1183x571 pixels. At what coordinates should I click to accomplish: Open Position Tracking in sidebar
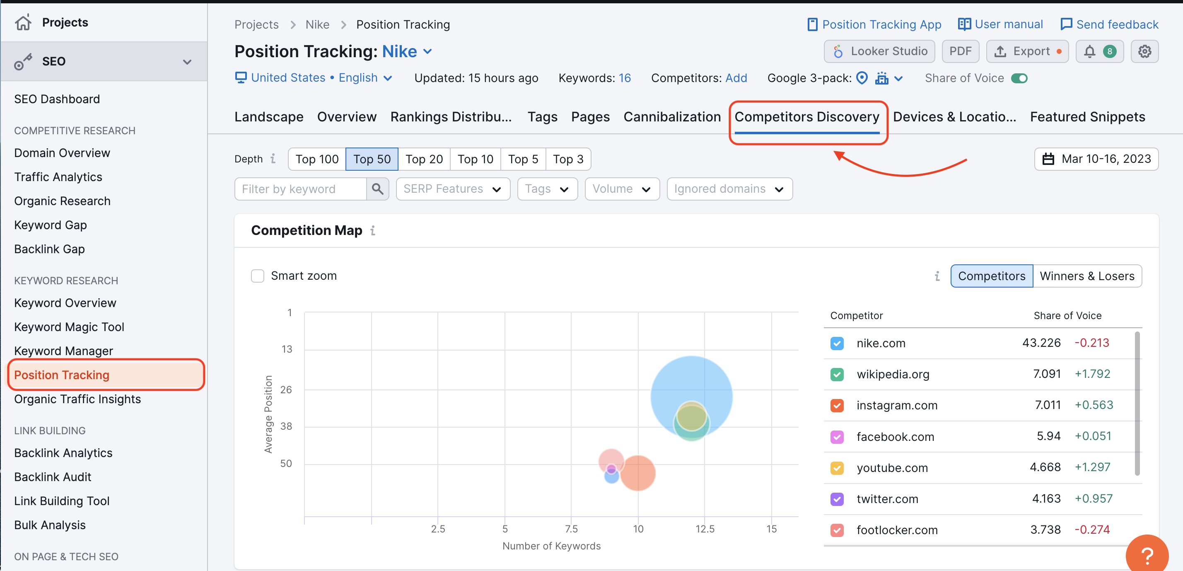pyautogui.click(x=106, y=375)
